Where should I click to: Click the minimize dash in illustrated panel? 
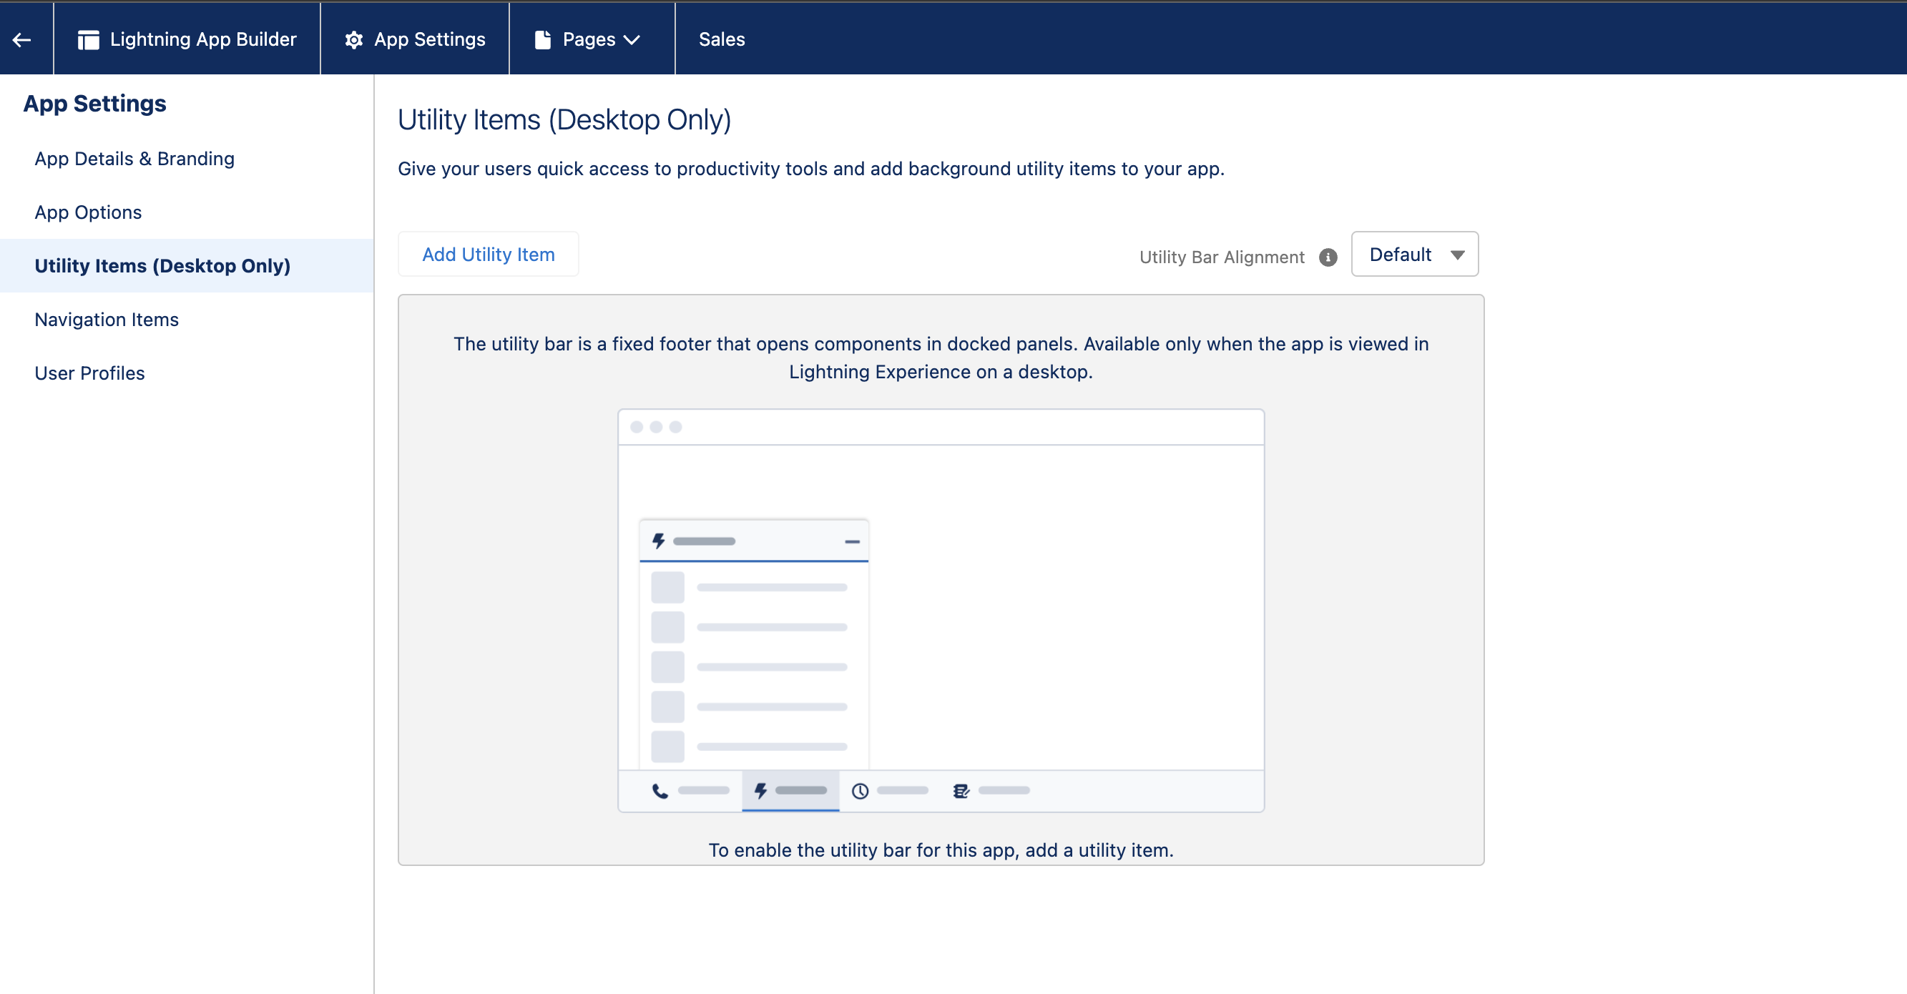[852, 542]
